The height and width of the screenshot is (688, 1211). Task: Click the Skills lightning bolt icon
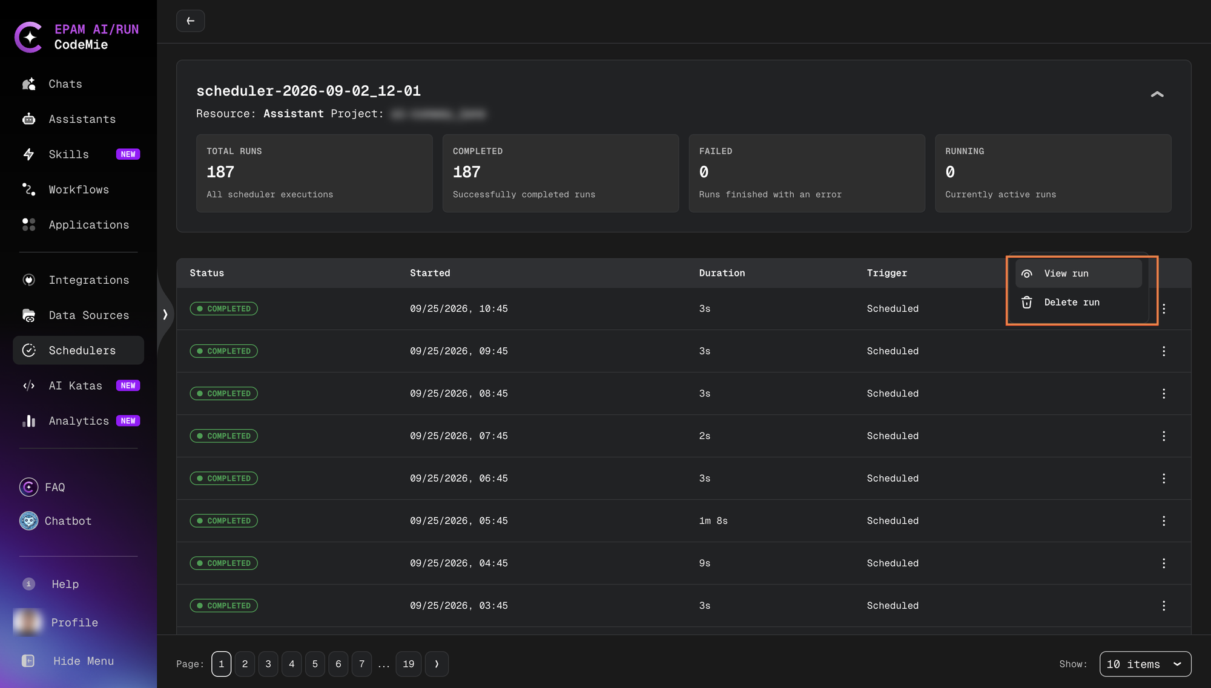pyautogui.click(x=28, y=154)
